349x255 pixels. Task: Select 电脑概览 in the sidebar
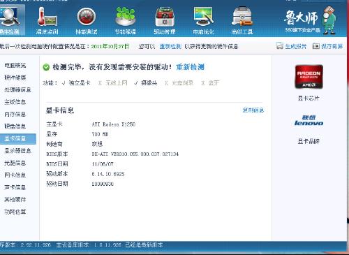[x=15, y=66]
